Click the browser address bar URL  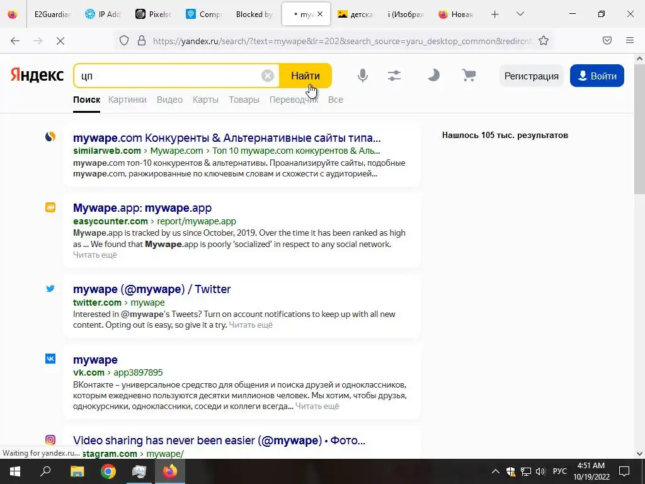click(x=341, y=41)
